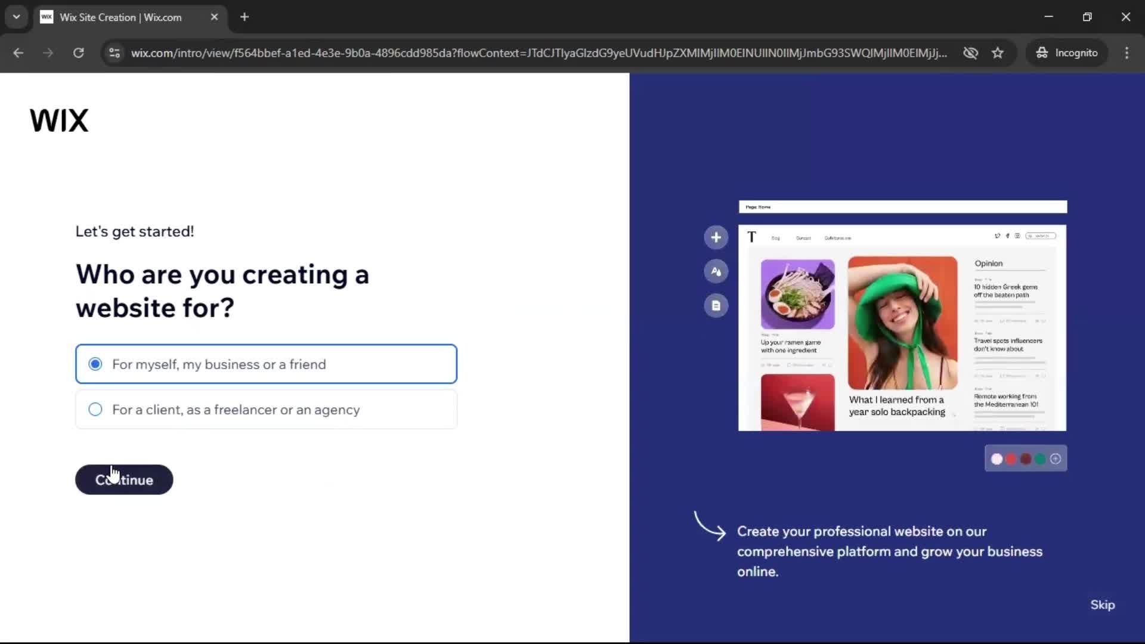The image size is (1145, 644).
Task: Click the text/theme icon in preview sidebar
Action: coord(716,271)
